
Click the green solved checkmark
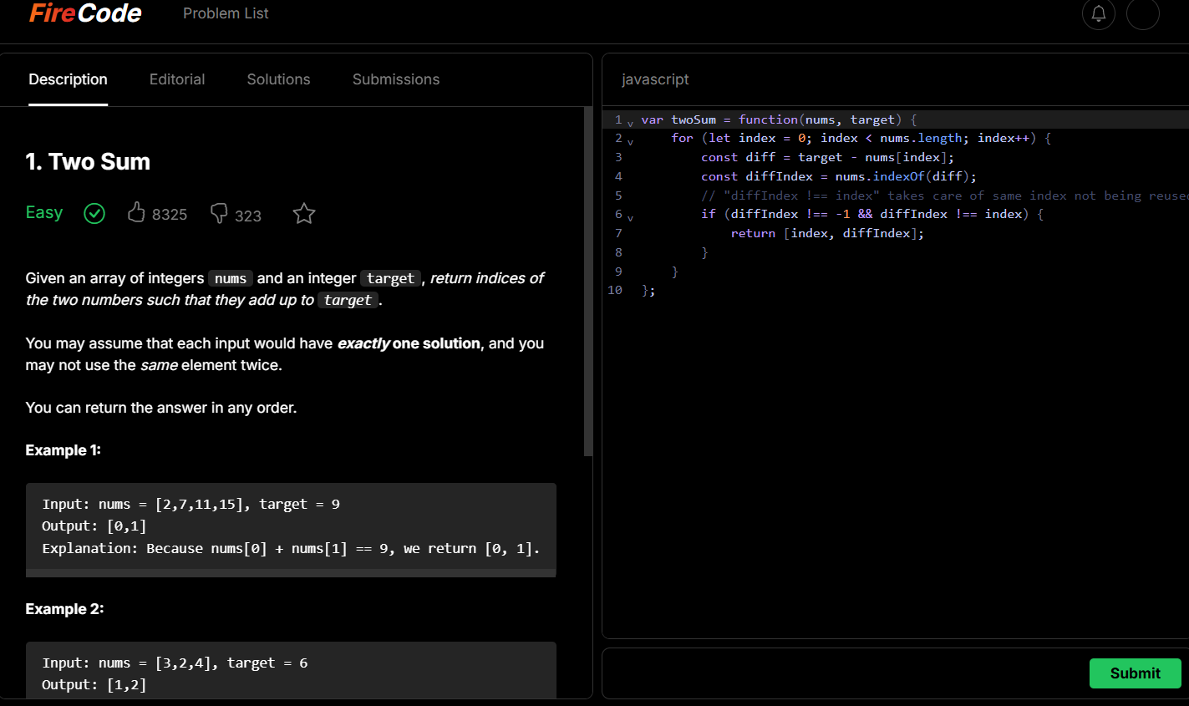tap(94, 213)
